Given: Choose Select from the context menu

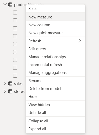Looking at the screenshot, I should (x=55, y=9).
